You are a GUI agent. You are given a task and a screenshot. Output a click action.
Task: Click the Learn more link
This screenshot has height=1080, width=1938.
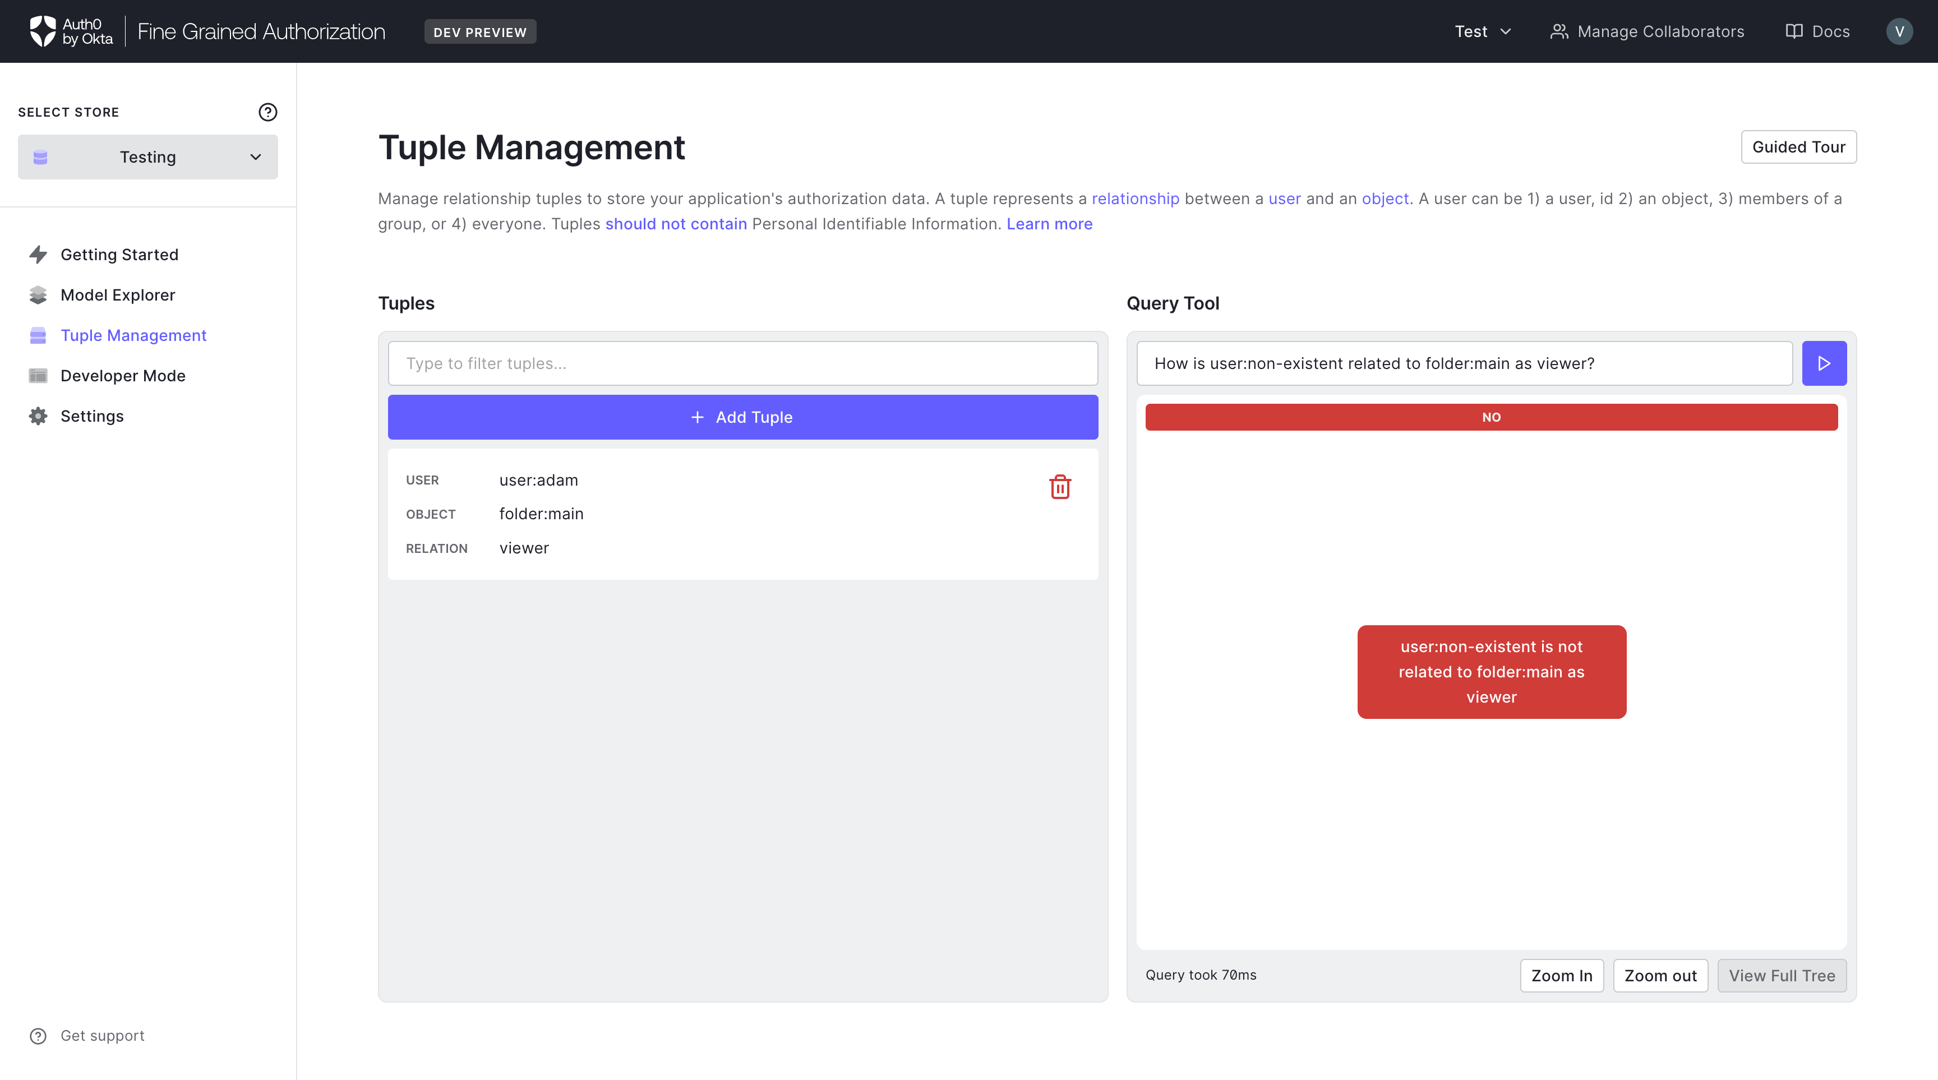[1050, 224]
